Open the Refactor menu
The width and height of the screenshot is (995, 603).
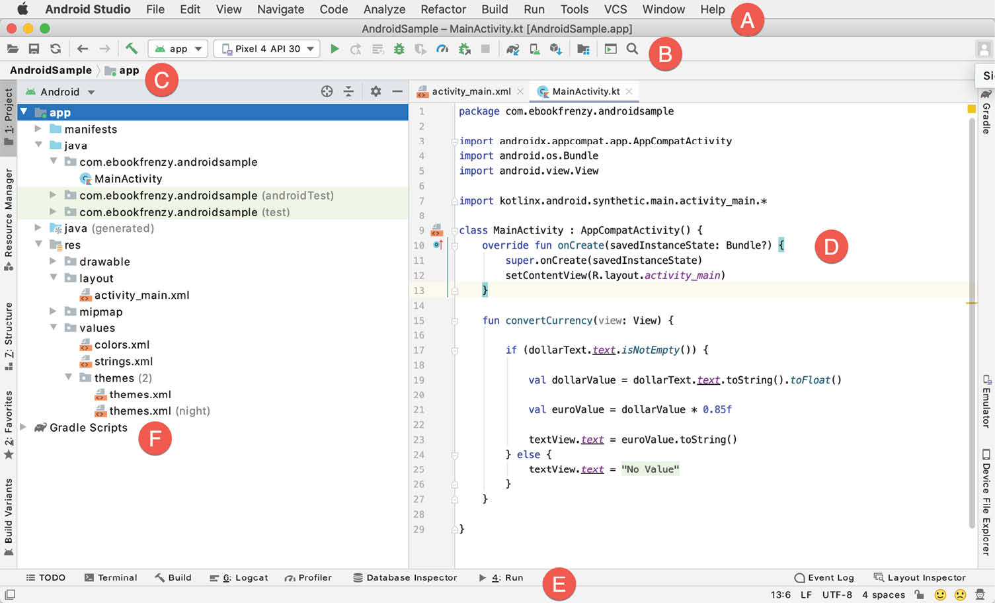(x=443, y=9)
